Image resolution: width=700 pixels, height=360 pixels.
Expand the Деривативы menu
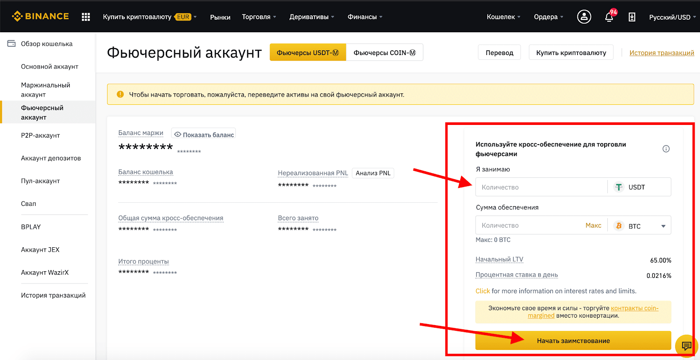click(311, 17)
